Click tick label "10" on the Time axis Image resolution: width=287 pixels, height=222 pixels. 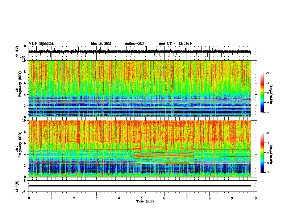[x=255, y=198]
